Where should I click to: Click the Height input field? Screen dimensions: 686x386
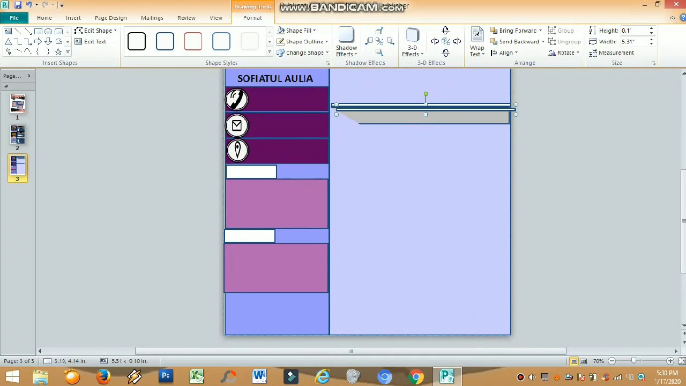pyautogui.click(x=634, y=31)
